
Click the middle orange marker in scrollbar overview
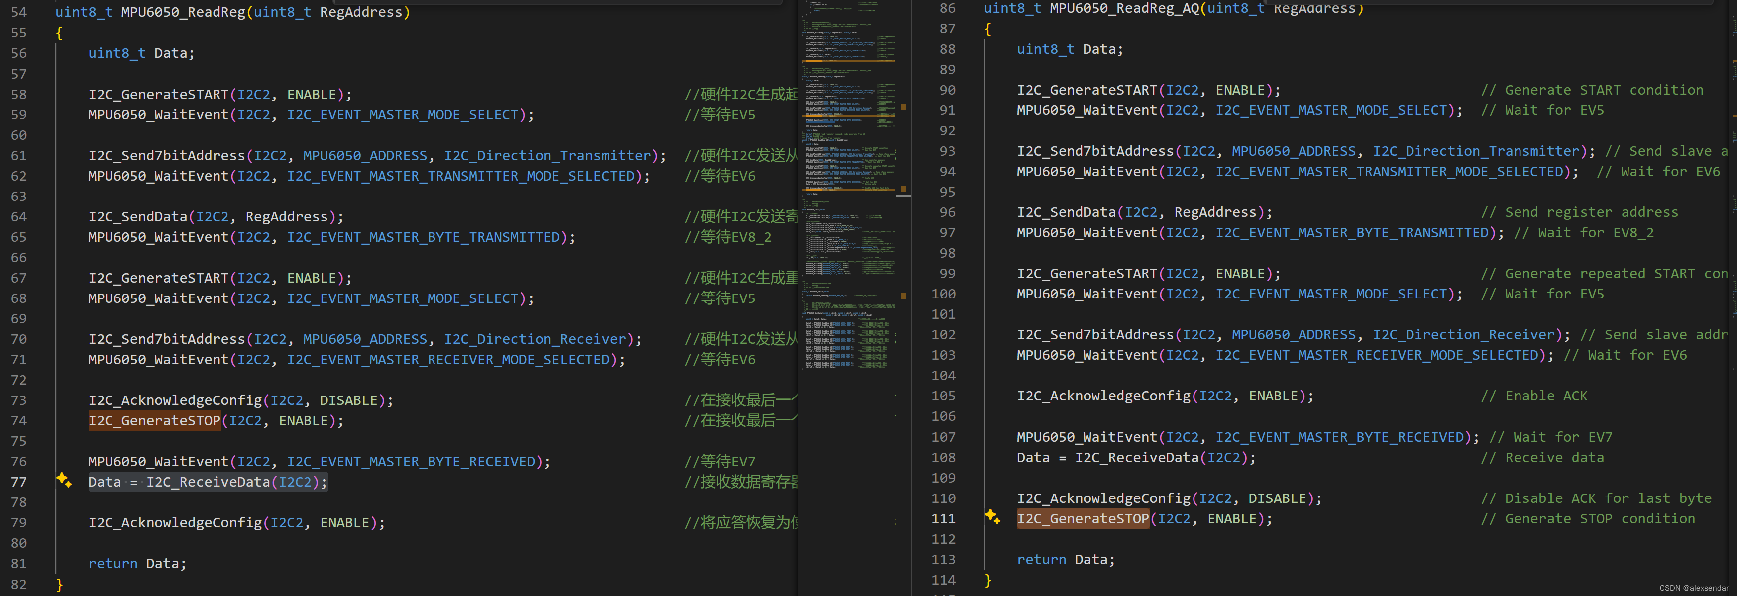[x=903, y=189]
